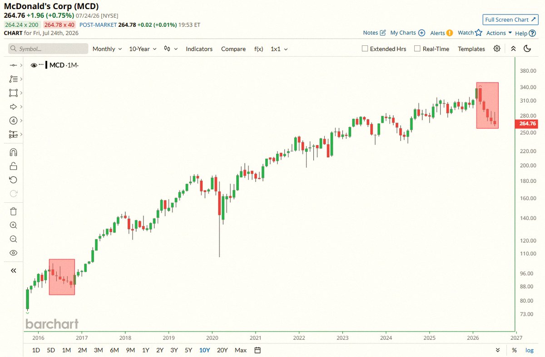Open the numbered wave count tool

[13, 121]
